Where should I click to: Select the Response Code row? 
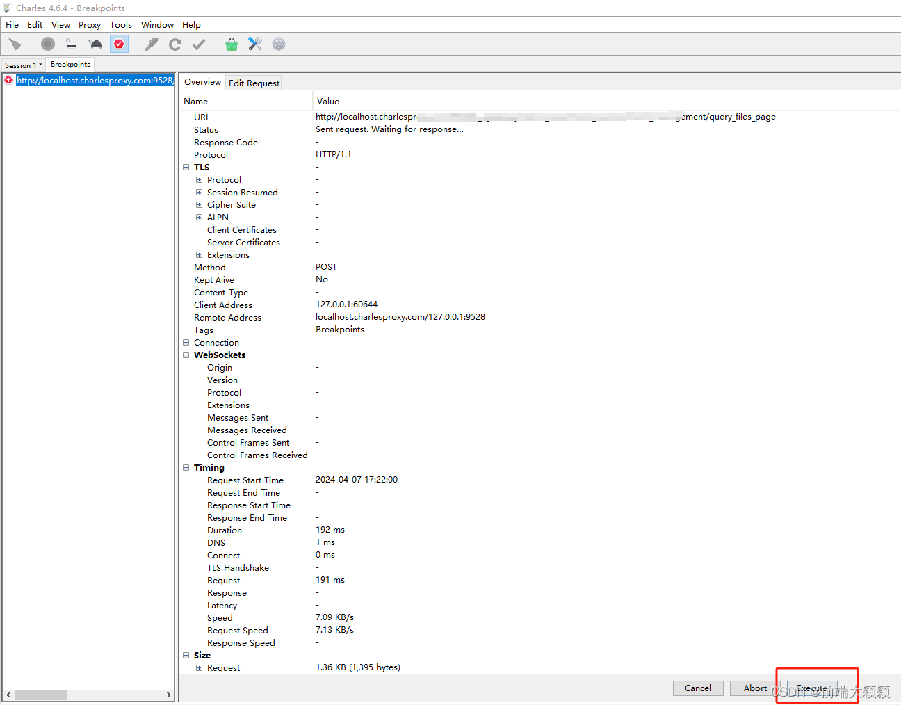point(539,143)
